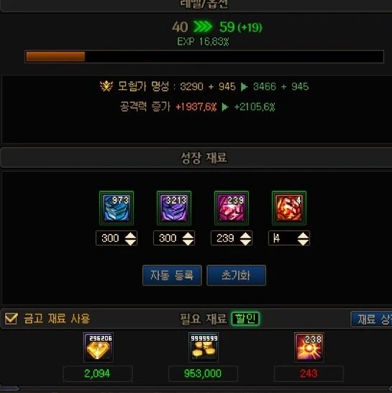Screen dimensions: 392x393
Task: Click the red burst material icon showing 238
Action: (x=309, y=348)
